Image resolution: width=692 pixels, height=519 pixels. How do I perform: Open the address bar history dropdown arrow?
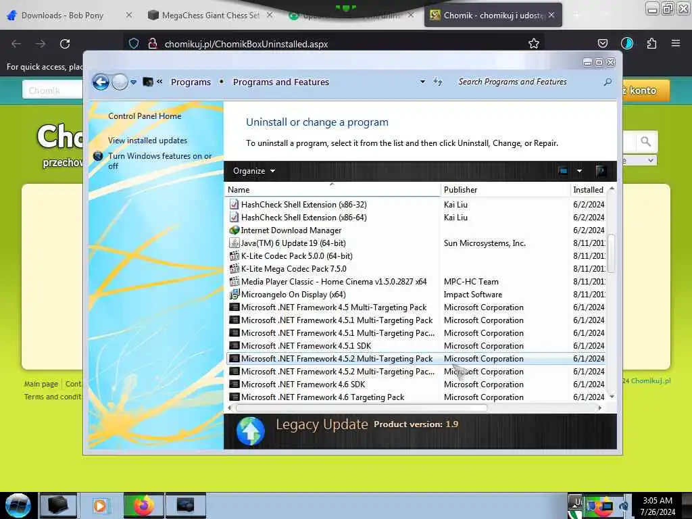click(422, 82)
